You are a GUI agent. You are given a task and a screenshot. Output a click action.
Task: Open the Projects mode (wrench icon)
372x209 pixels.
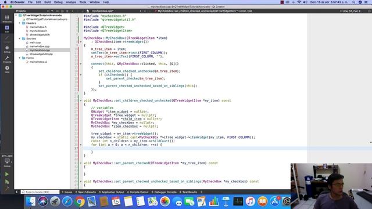pos(7,59)
